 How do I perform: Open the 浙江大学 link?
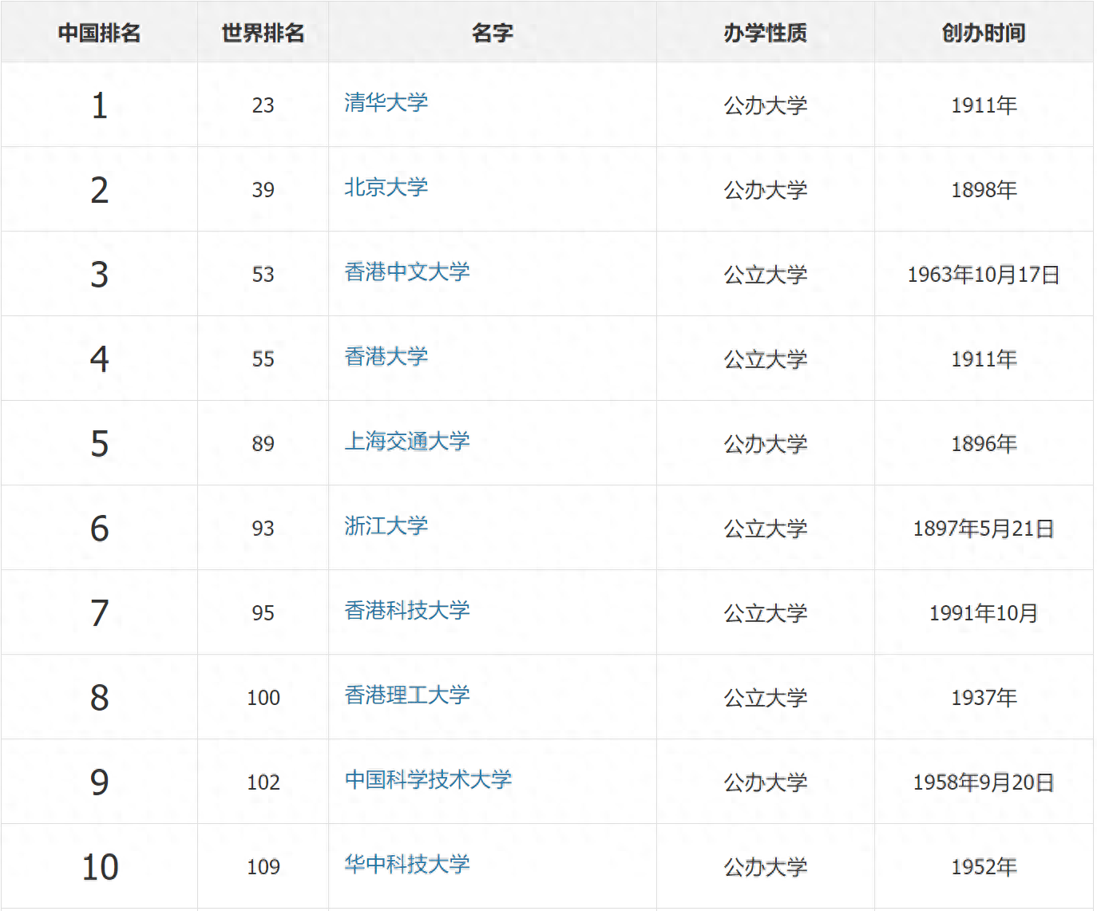pos(386,526)
